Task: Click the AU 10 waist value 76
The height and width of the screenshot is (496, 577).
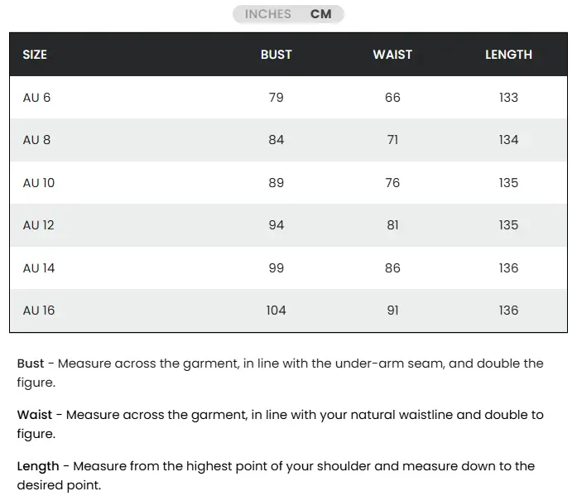Action: click(x=392, y=183)
